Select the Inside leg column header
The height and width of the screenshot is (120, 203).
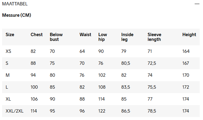coord(127,37)
